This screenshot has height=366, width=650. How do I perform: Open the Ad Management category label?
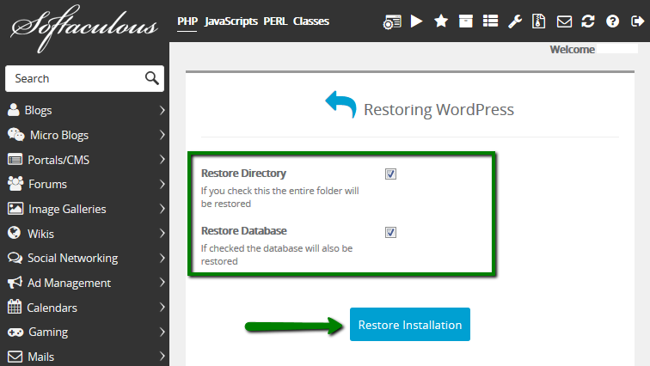pyautogui.click(x=69, y=284)
